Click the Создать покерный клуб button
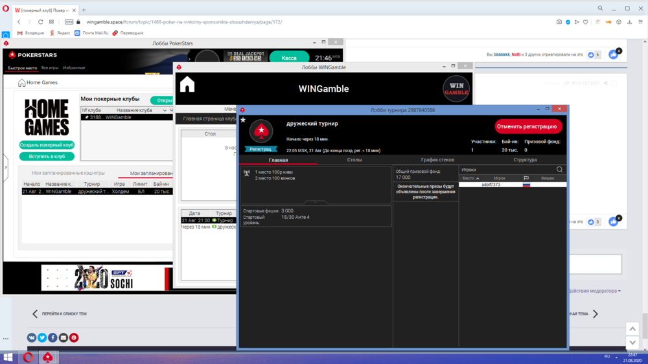Screen dimensions: 648x364 point(47,145)
